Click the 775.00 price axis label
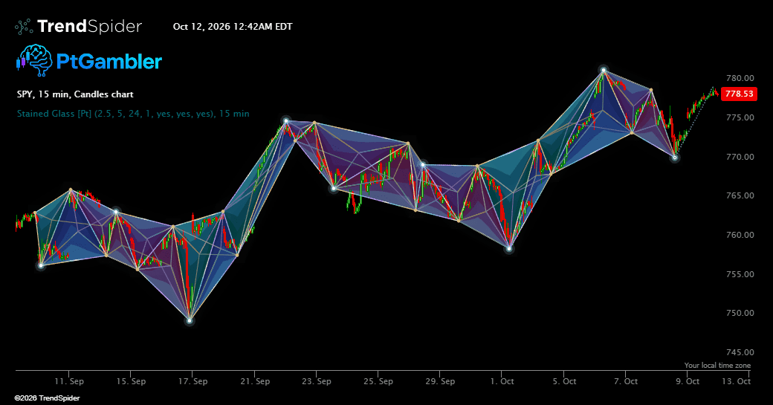 [x=740, y=117]
